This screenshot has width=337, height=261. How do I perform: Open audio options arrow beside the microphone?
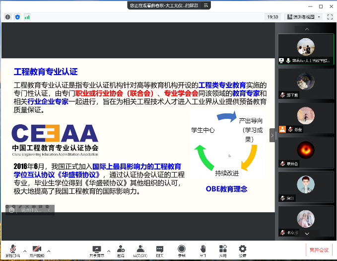coord(25,251)
